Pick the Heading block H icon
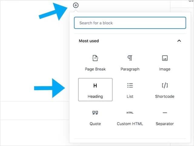The image size is (194, 146). click(x=95, y=86)
